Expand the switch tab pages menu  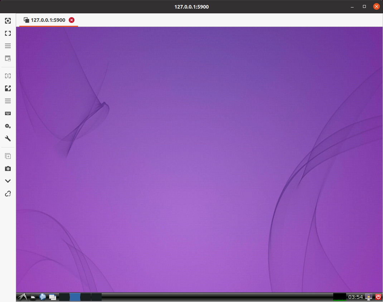coord(8,46)
